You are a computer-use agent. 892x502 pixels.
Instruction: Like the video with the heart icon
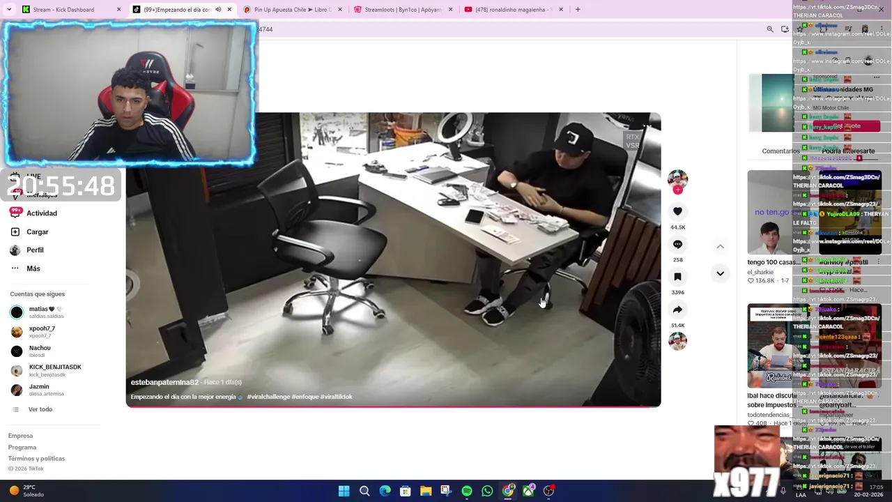[x=677, y=211]
